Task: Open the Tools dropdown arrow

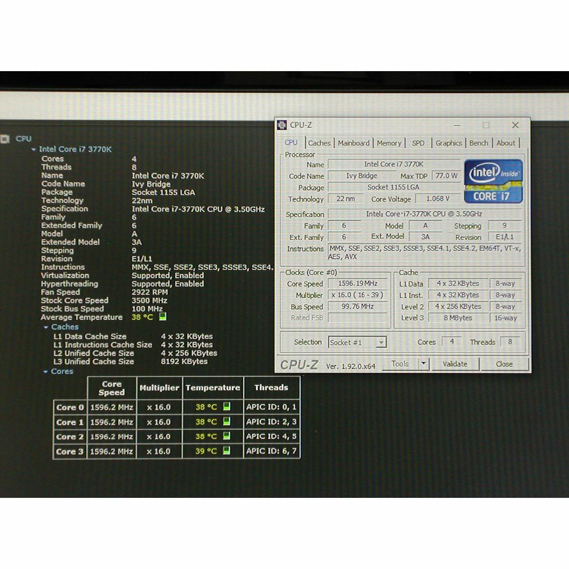Action: coord(424,364)
